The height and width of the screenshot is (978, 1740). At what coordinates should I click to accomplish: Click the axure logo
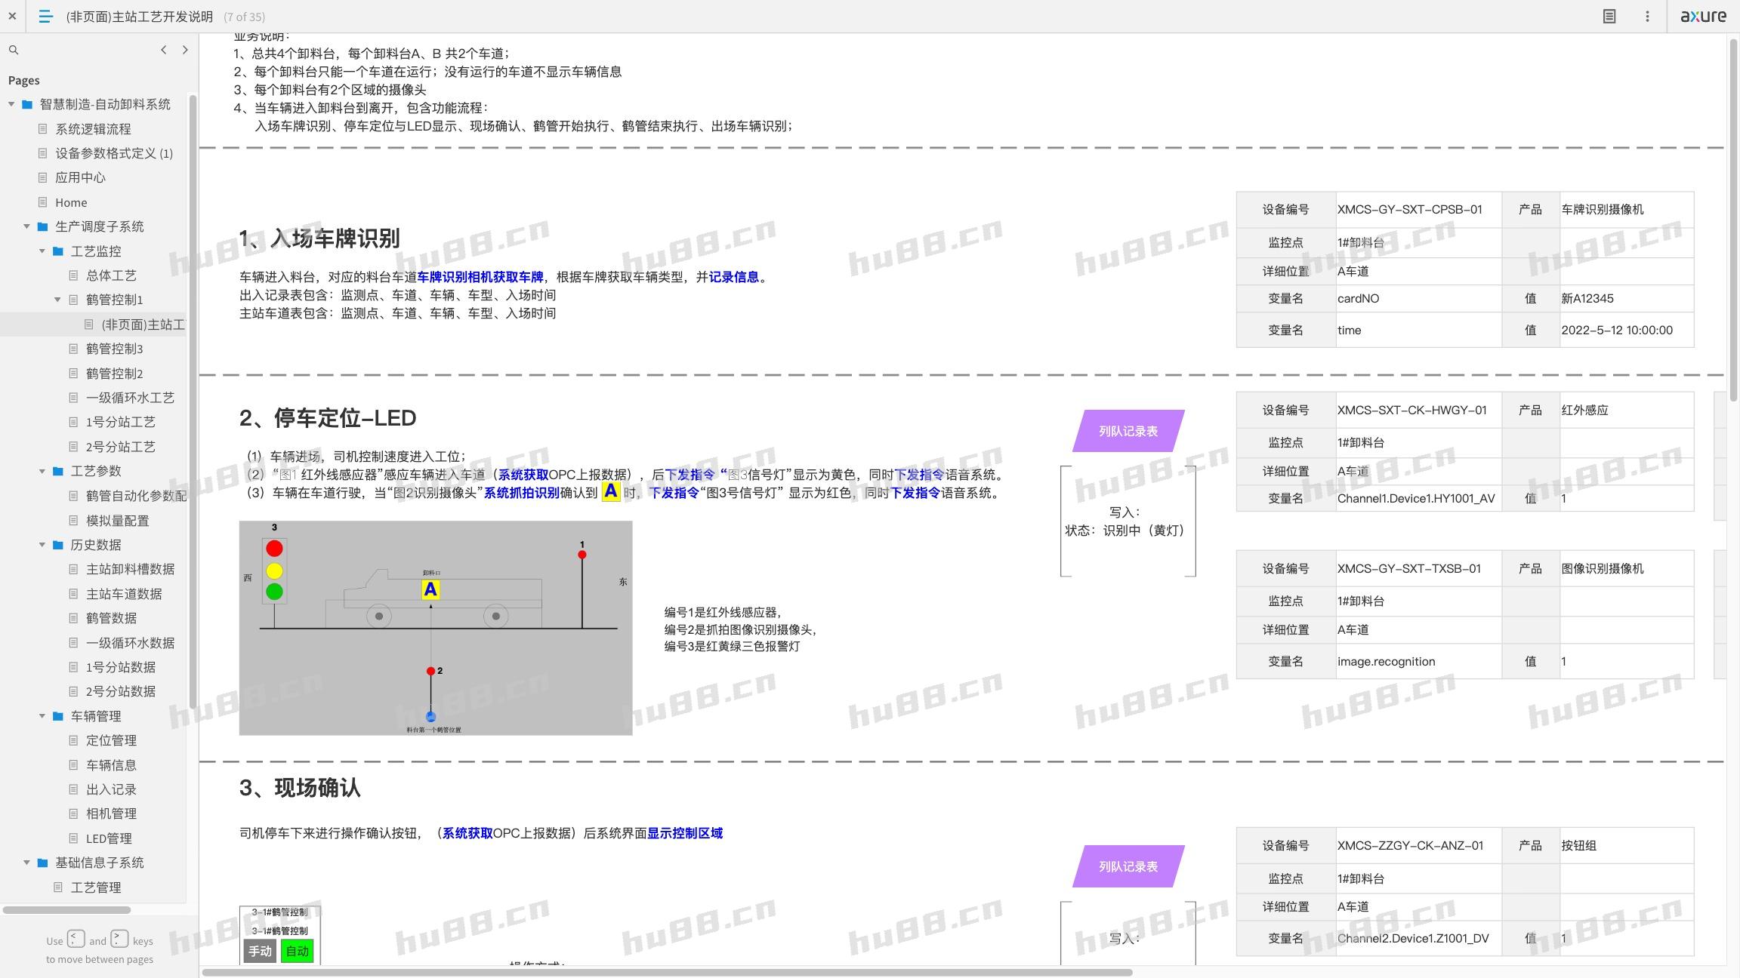tap(1703, 16)
